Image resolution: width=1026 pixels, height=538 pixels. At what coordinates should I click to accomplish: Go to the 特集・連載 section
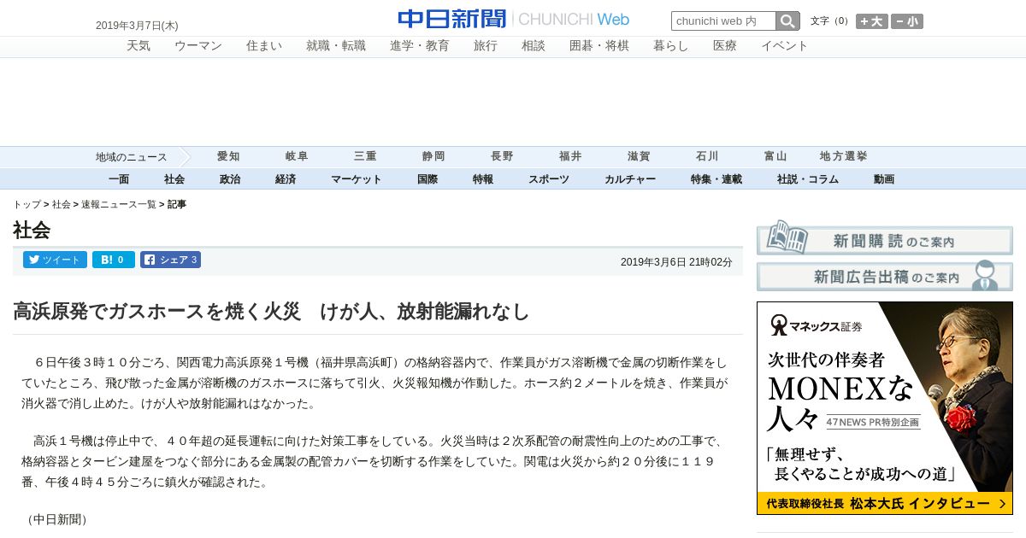716,179
